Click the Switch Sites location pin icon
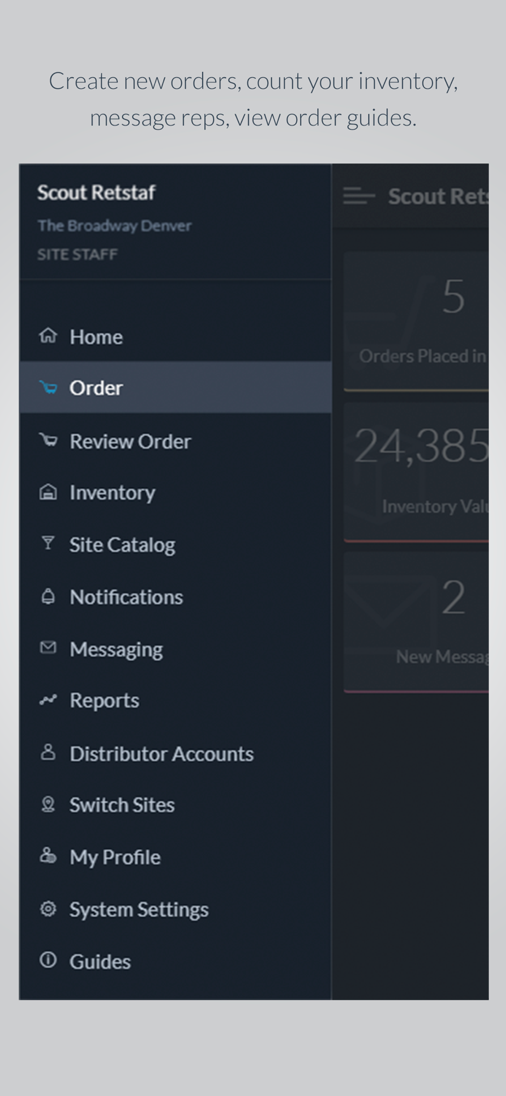The image size is (506, 1096). 48,804
